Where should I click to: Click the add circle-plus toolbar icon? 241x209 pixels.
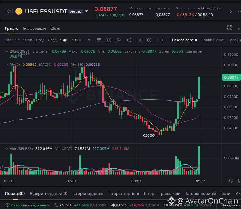pos(109,40)
